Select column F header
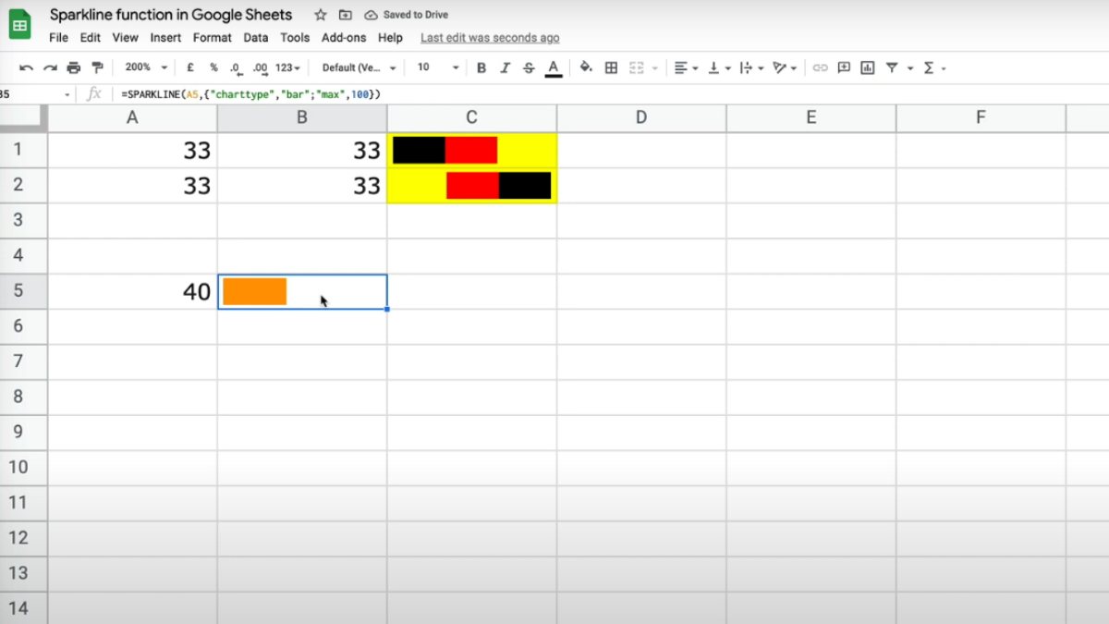Screen dimensions: 1109x624 tap(981, 117)
